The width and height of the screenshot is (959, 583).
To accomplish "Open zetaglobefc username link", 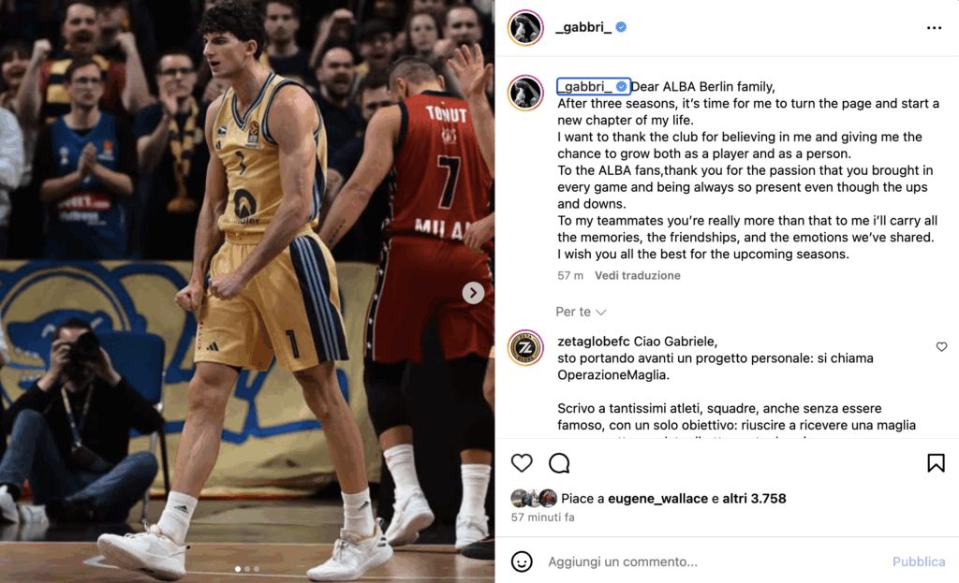I will click(593, 342).
